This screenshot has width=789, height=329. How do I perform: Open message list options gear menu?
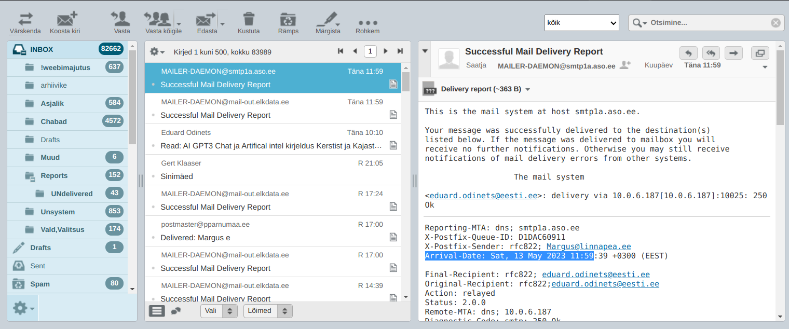tap(157, 52)
